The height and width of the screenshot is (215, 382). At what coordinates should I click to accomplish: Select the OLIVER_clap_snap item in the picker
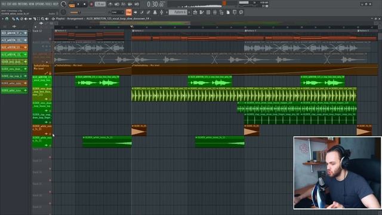tap(14, 76)
